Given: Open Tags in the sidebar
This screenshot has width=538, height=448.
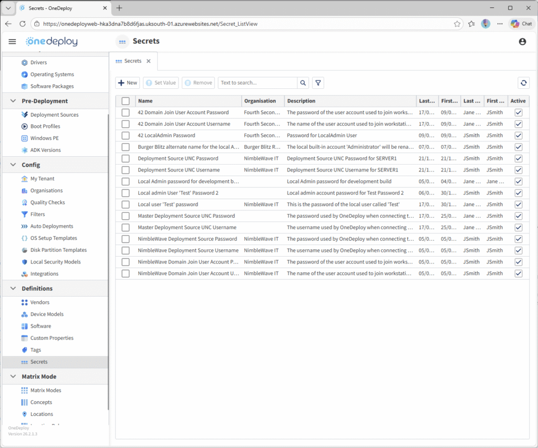Looking at the screenshot, I should point(35,350).
